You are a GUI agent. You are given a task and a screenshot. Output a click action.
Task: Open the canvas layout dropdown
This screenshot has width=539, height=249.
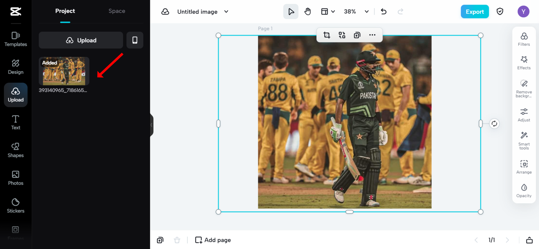(328, 12)
